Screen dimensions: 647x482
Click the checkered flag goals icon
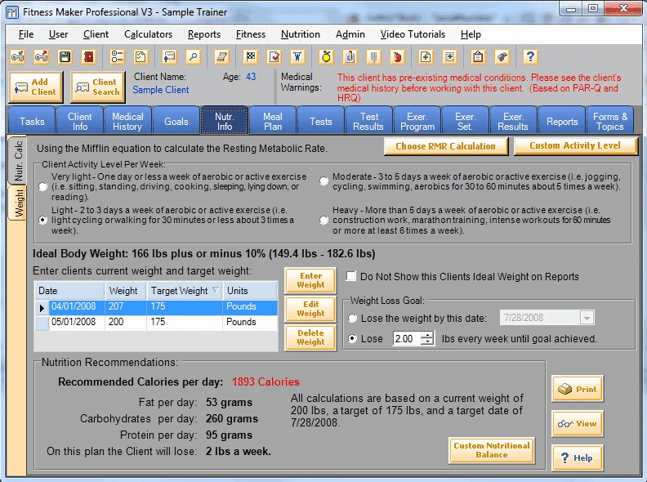click(251, 56)
